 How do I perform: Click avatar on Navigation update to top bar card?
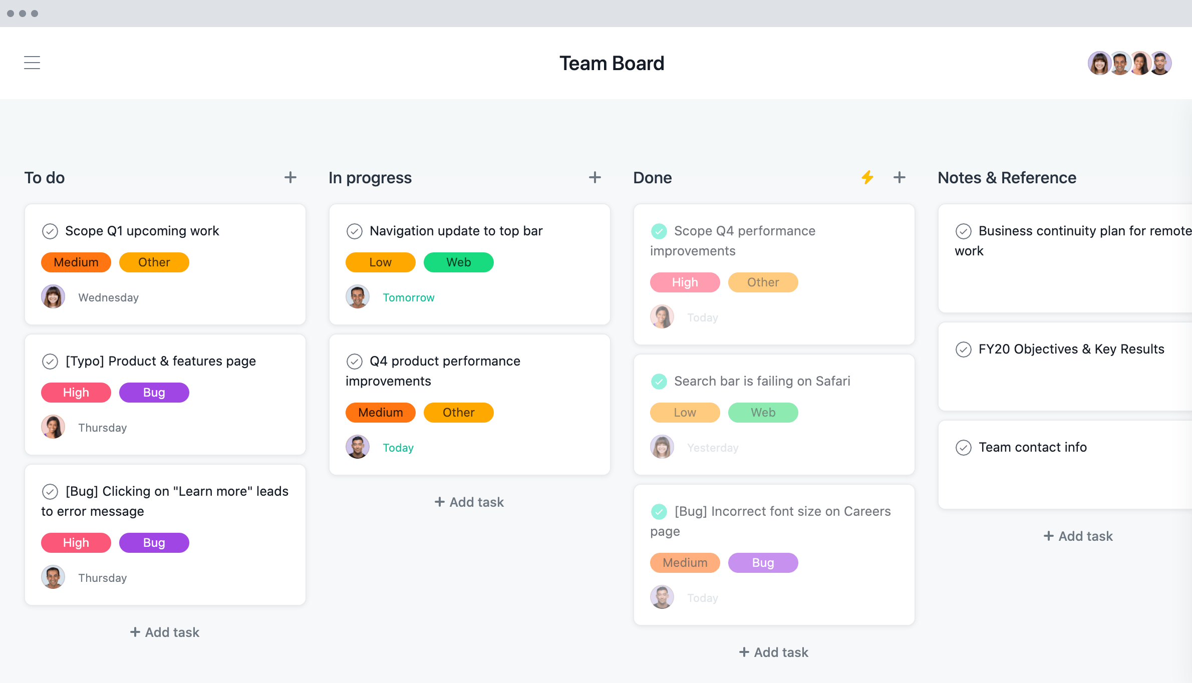pos(358,296)
